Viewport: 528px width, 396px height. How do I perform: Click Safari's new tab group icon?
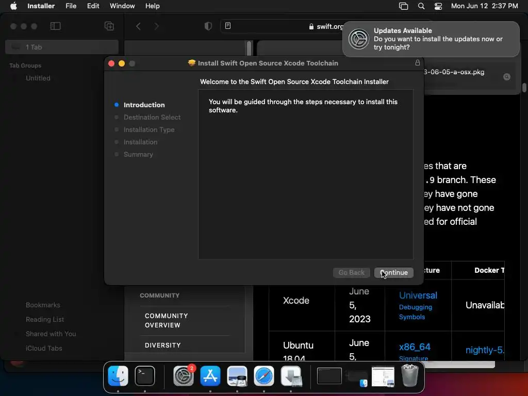pyautogui.click(x=109, y=26)
